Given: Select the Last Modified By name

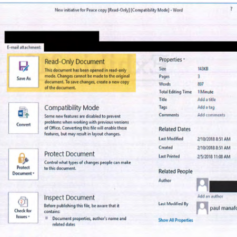Looking at the screenshot, I should [223, 208].
